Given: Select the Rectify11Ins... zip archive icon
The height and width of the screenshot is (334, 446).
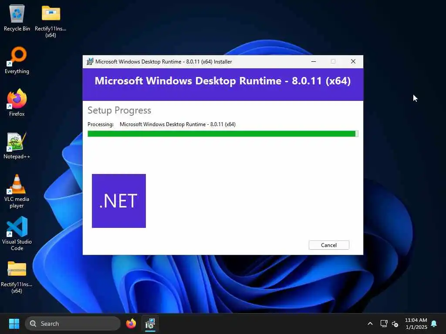Looking at the screenshot, I should coord(17,277).
